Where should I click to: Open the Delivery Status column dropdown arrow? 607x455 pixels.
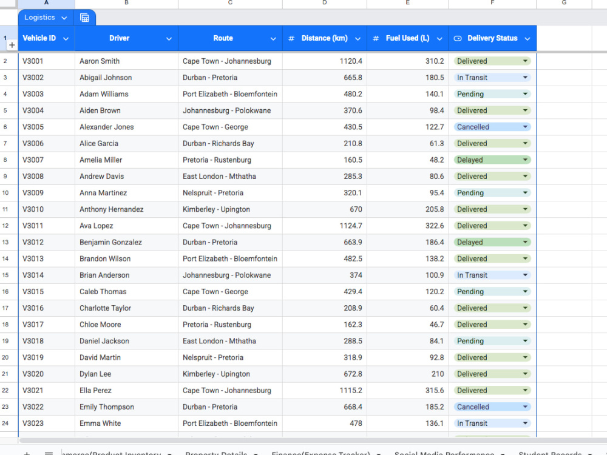click(527, 39)
